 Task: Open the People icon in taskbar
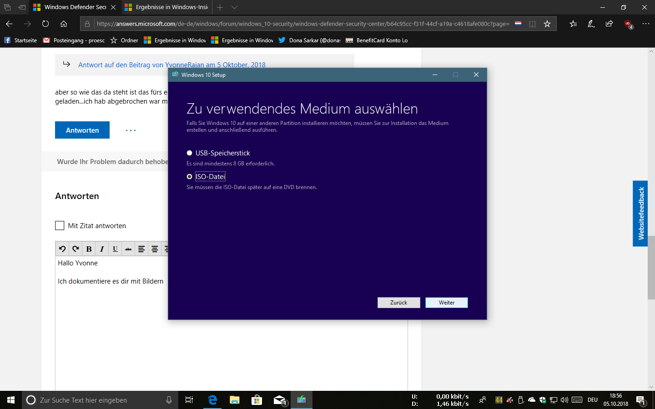pos(483,400)
